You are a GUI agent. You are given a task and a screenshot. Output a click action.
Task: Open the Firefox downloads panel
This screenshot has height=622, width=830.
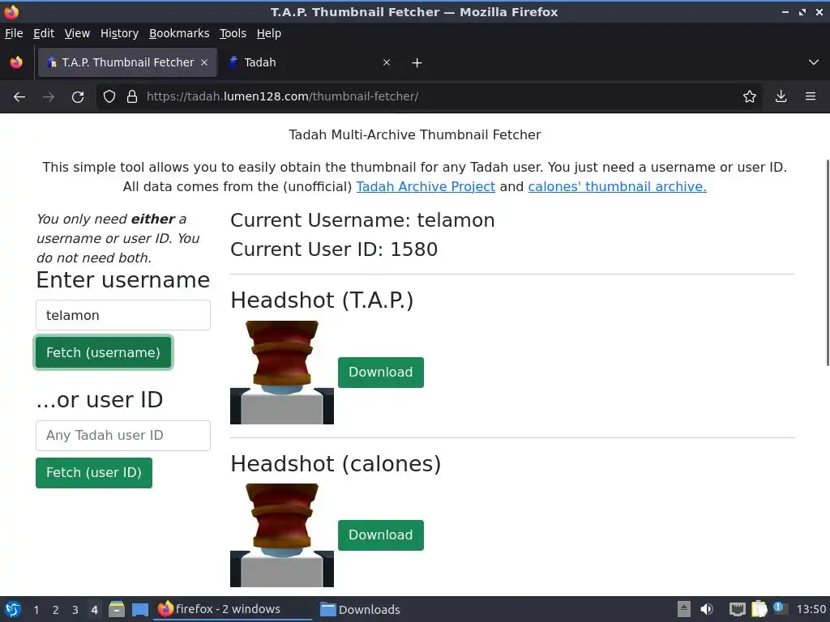point(781,97)
